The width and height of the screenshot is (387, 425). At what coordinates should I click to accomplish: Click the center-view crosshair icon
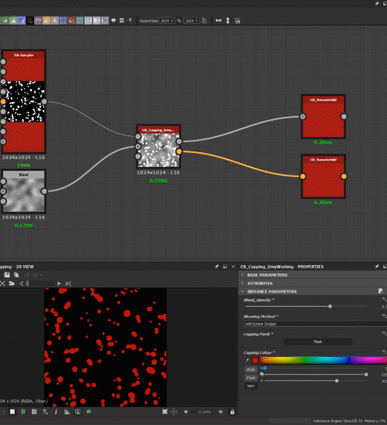[173, 412]
